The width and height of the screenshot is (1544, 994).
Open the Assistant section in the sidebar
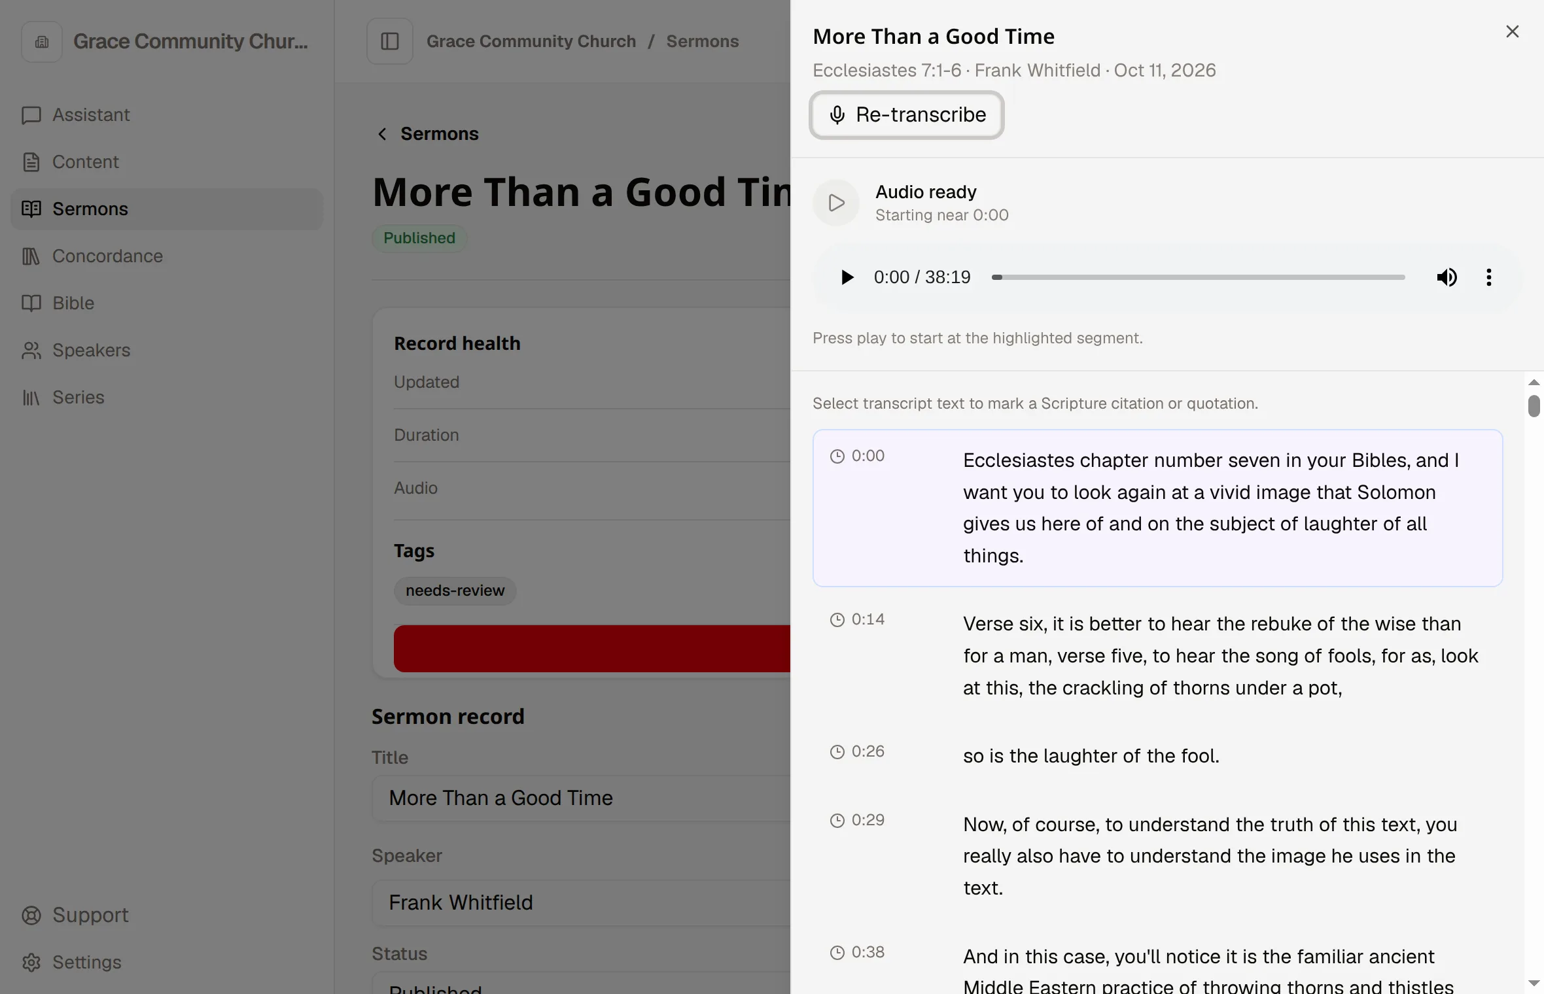point(167,115)
